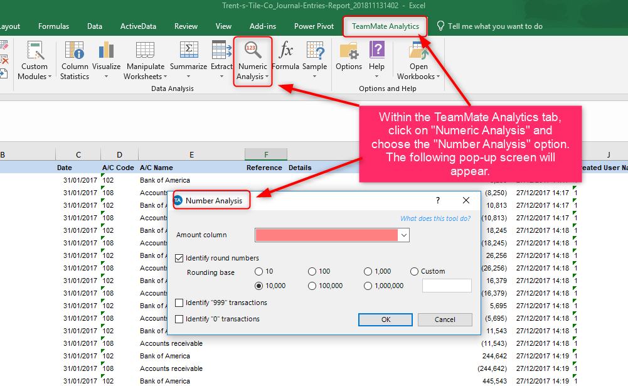This screenshot has width=628, height=386.
Task: Click the lightbulb Tell me icon
Action: 440,26
